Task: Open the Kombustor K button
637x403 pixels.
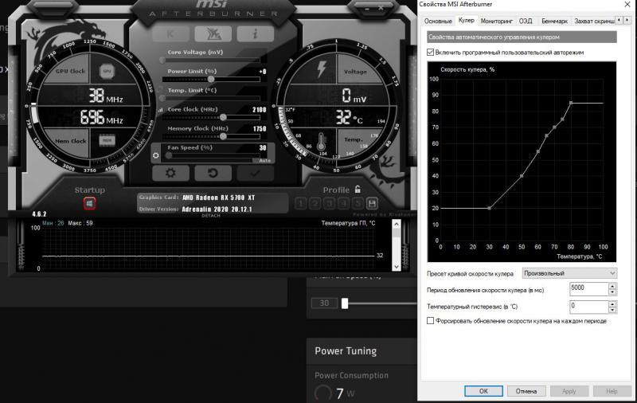Action: click(x=170, y=34)
